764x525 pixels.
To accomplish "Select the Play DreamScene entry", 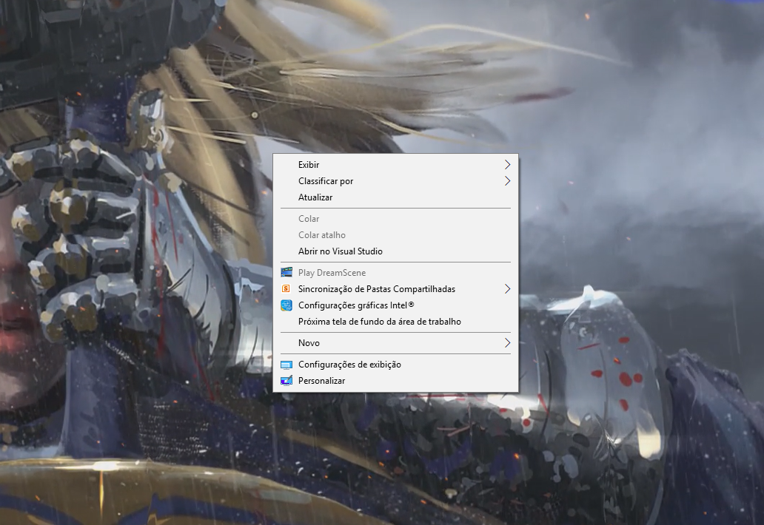I will click(x=395, y=272).
